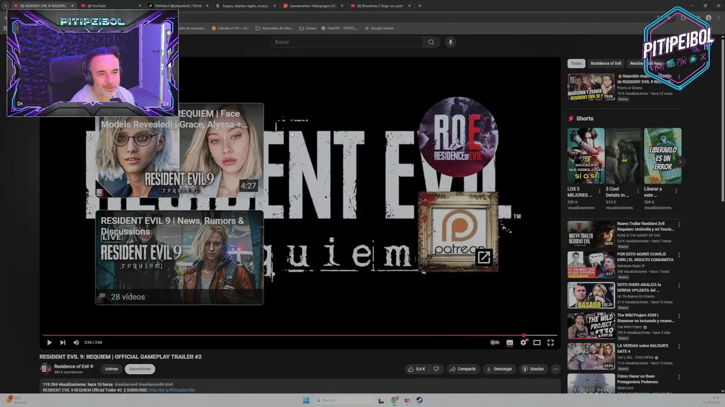
Task: Open Windows Start menu on taskbar
Action: 306,400
